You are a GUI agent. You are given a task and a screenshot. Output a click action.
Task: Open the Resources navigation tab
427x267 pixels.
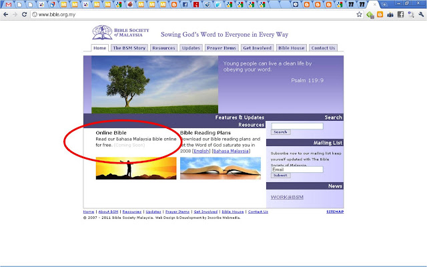(x=163, y=48)
